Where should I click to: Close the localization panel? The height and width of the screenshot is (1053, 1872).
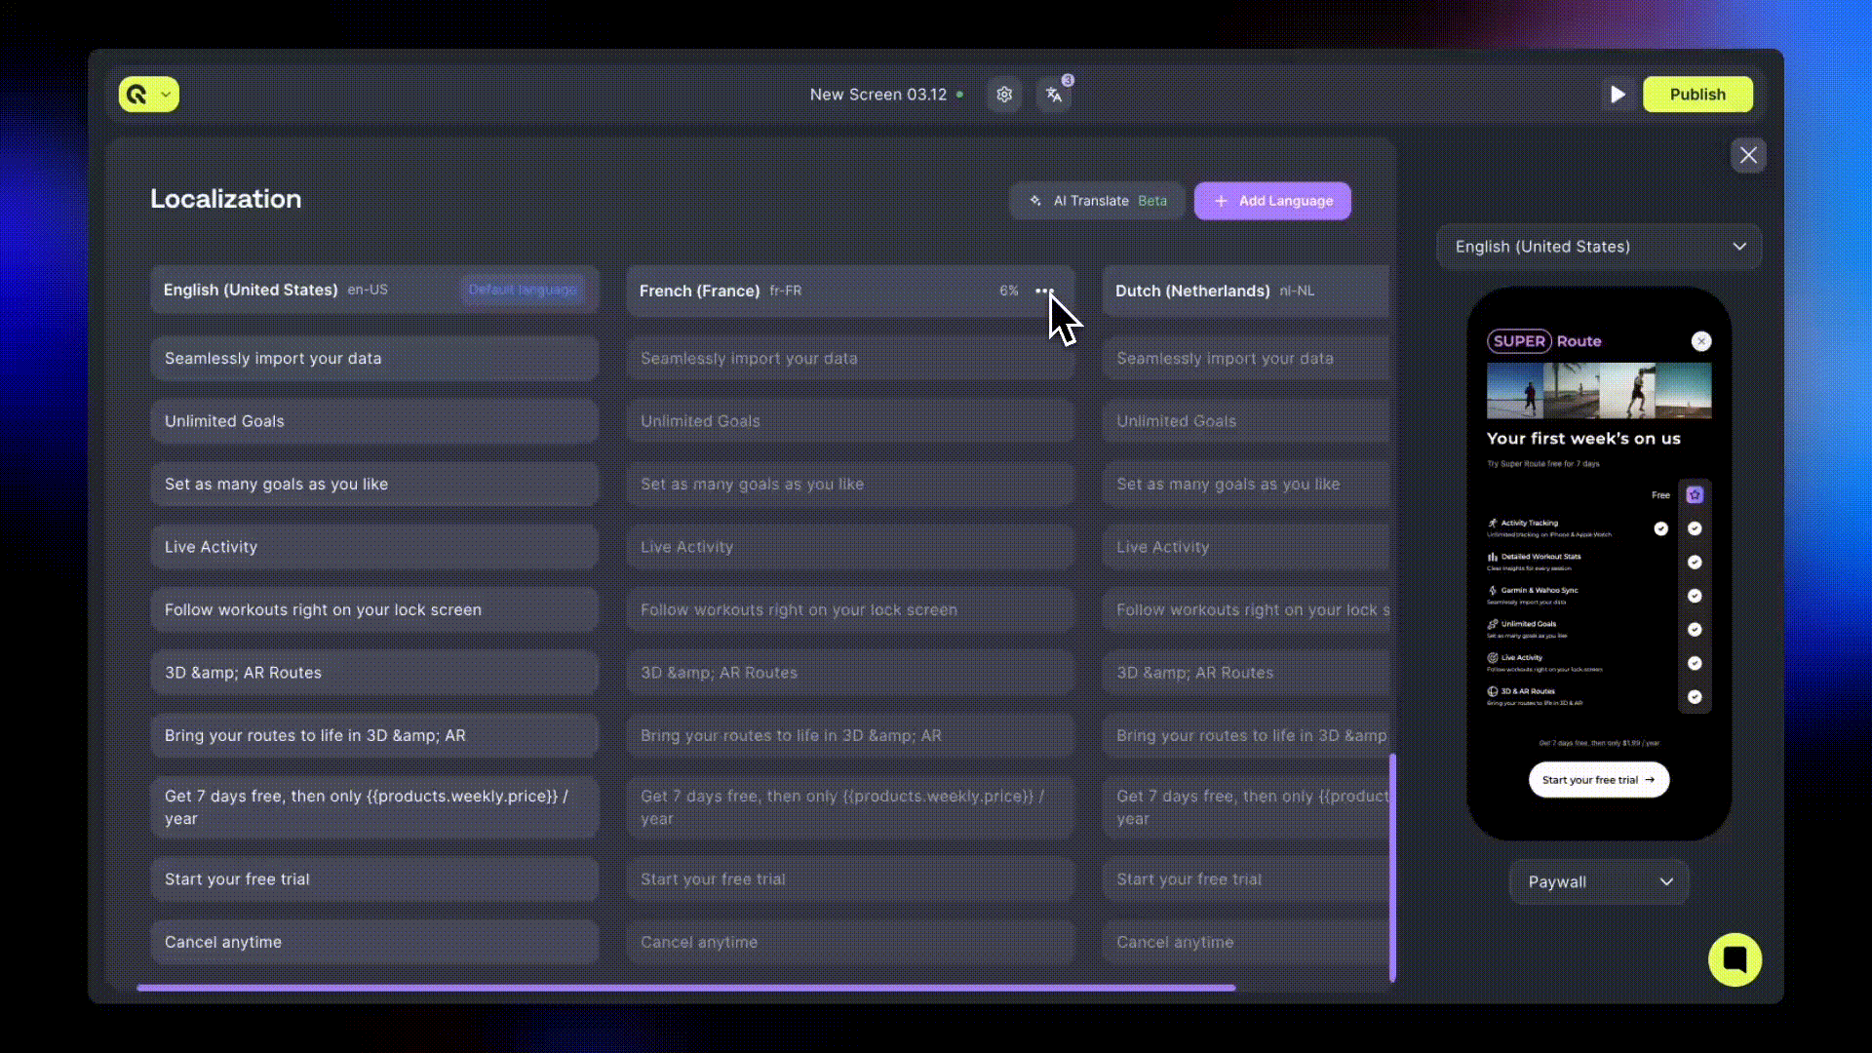(1748, 155)
